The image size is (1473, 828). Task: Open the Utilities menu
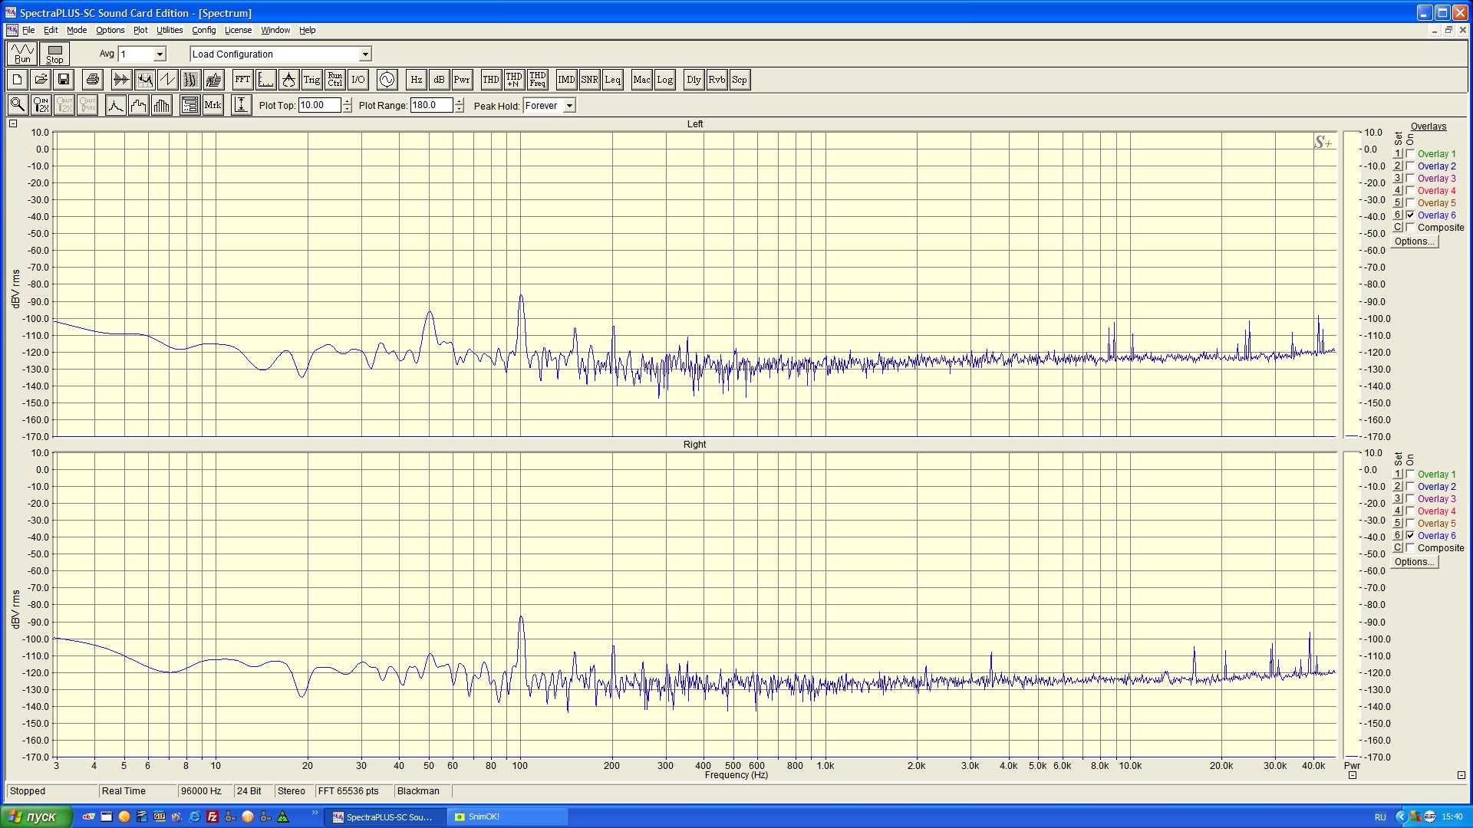pyautogui.click(x=170, y=31)
